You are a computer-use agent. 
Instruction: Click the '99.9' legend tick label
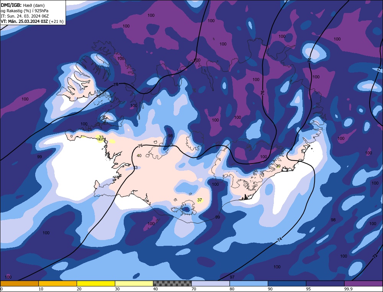348,289
